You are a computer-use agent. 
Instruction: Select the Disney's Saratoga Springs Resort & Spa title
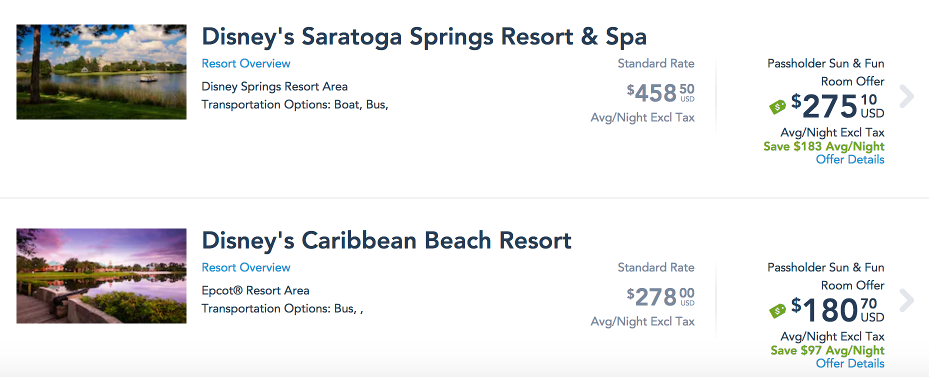424,36
